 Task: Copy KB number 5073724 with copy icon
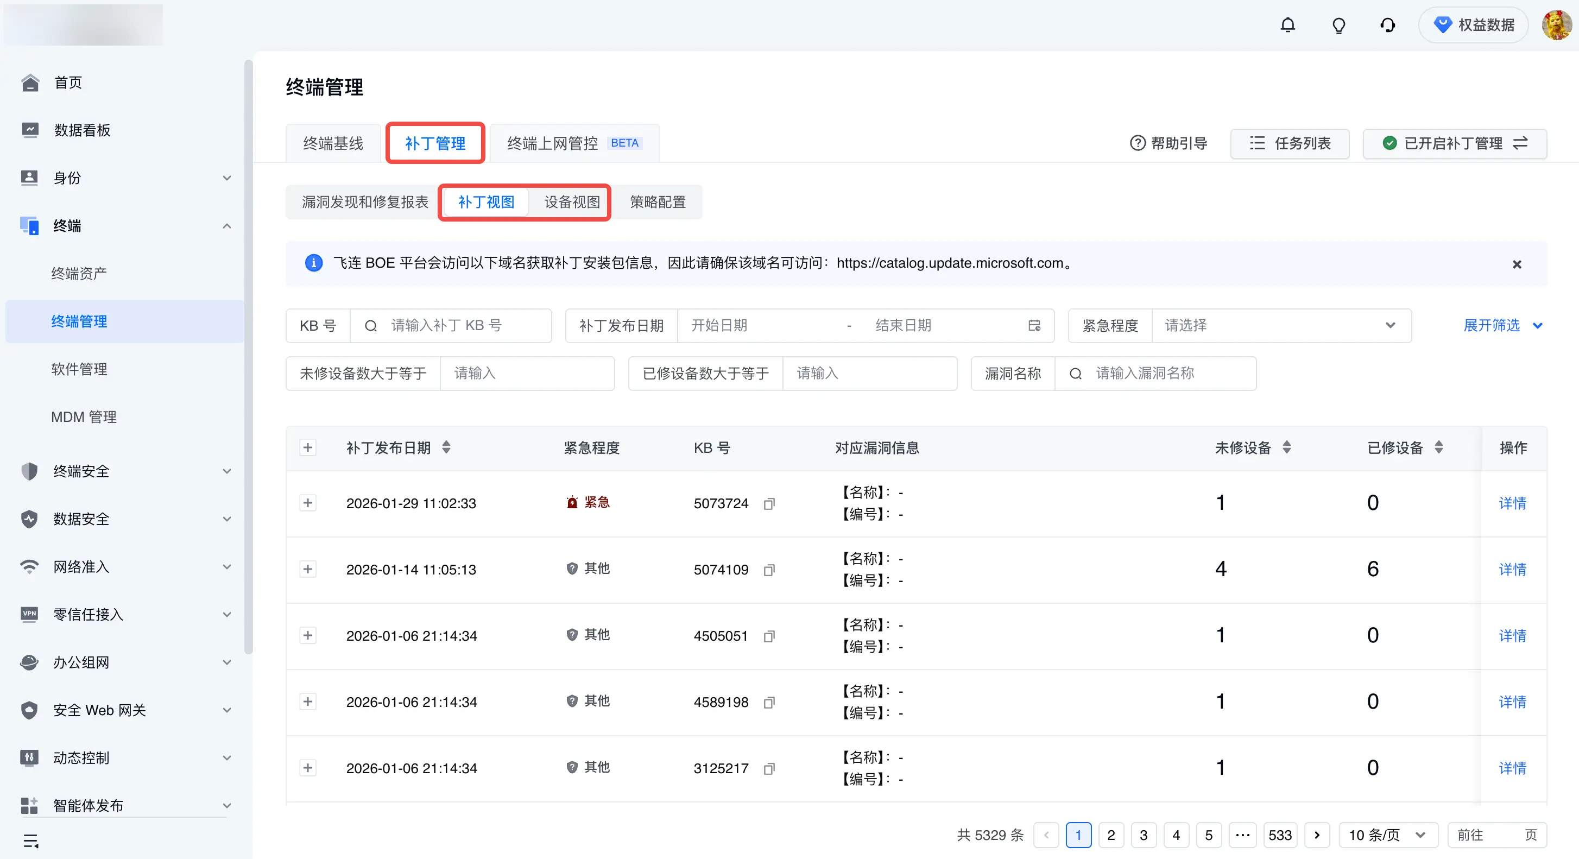click(x=769, y=503)
